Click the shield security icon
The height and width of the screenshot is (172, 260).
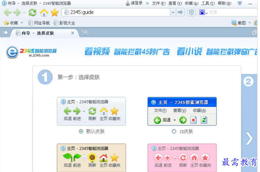[x=191, y=12]
